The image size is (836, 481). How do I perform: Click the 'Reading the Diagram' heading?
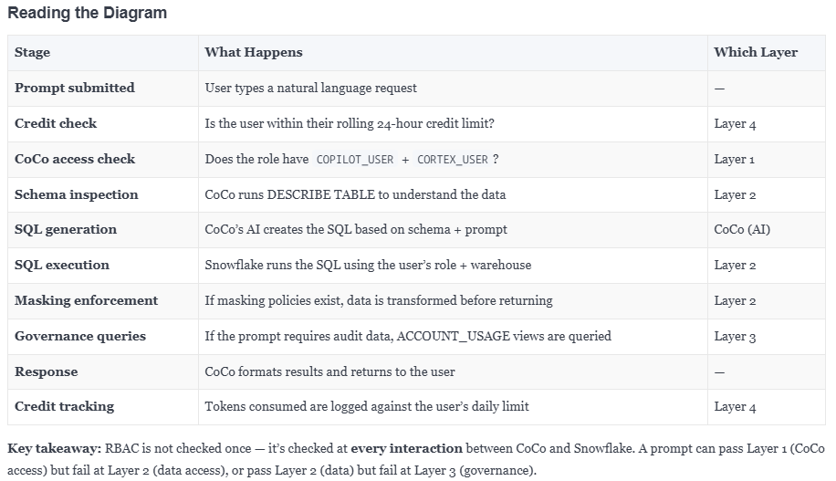[x=87, y=13]
